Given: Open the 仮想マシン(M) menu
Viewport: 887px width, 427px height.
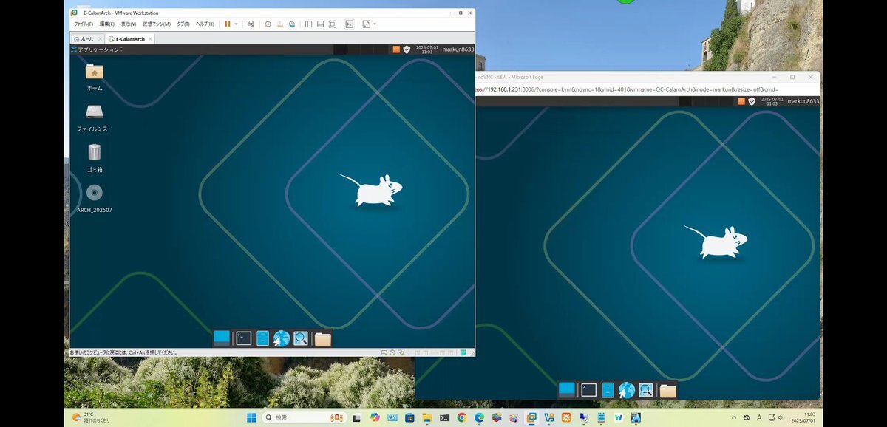Looking at the screenshot, I should (x=157, y=24).
